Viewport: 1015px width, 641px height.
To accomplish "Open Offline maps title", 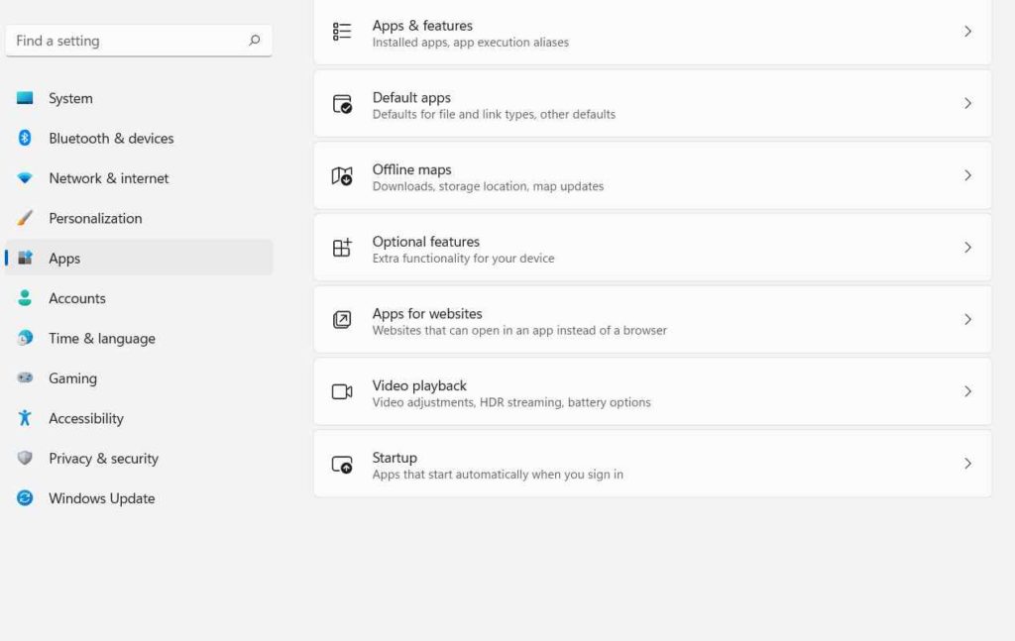I will tap(411, 169).
